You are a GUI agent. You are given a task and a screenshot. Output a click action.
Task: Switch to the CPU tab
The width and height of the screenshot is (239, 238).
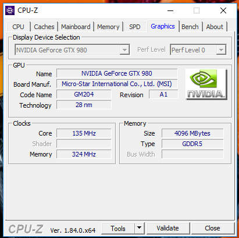pos(19,27)
